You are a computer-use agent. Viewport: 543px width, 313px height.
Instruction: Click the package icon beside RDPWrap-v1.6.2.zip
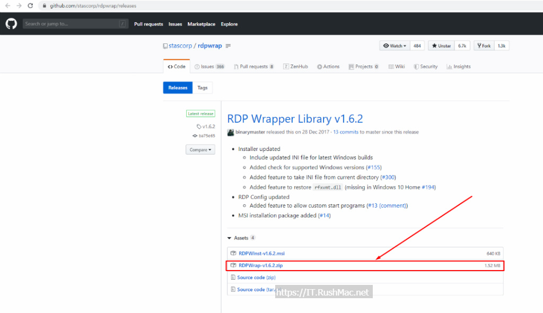[233, 265]
